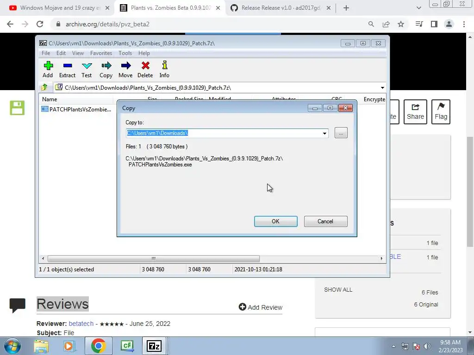
Task: Open the Chrome profile avatar
Action: pos(449,24)
